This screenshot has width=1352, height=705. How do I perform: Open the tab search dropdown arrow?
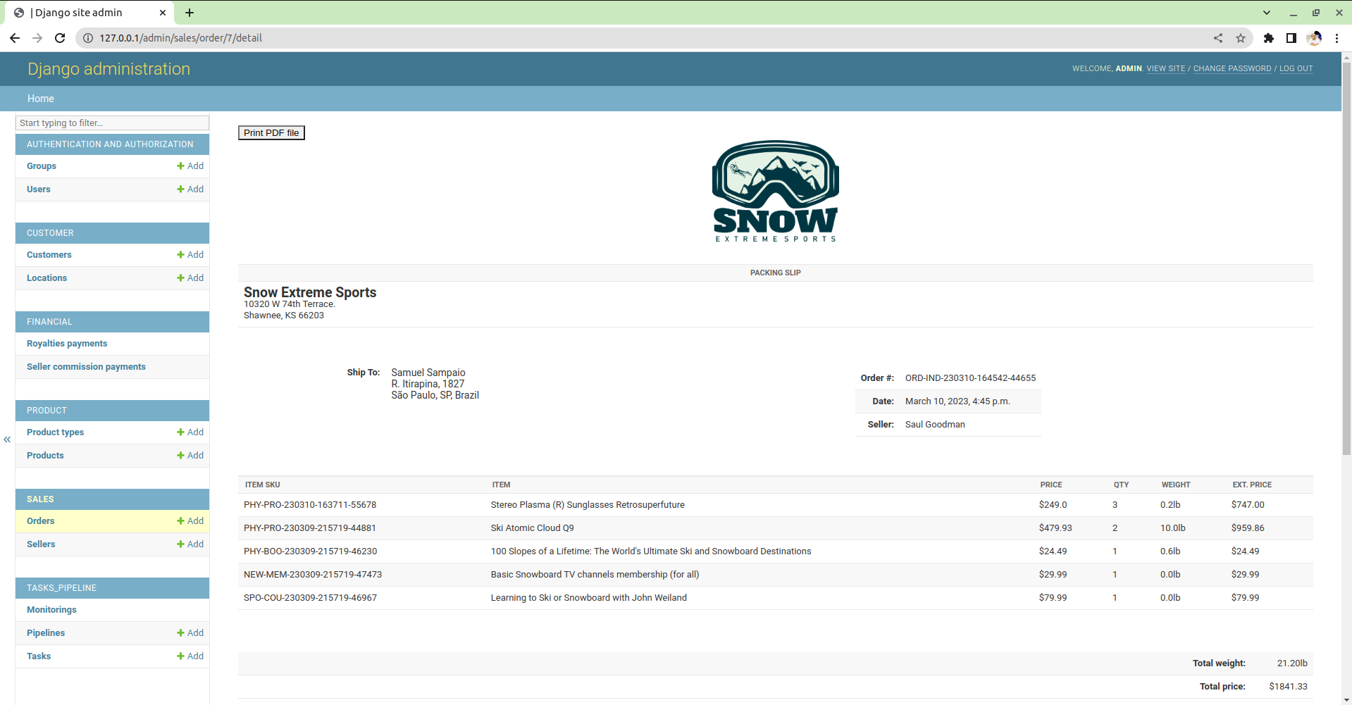pyautogui.click(x=1267, y=13)
